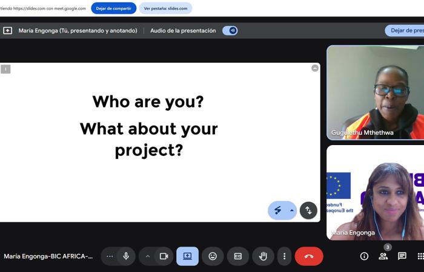
Task: Turn off the camera
Action: coord(164,256)
